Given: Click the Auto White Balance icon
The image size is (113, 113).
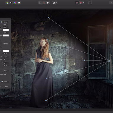Looking at the screenshot, I should click(19, 3).
